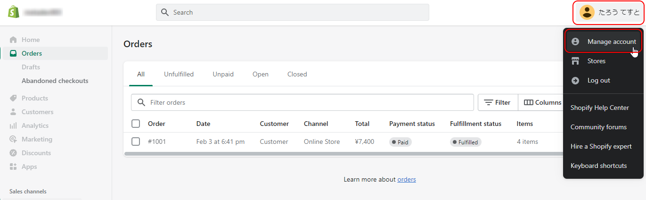Follow the 'orders' learn more link
The height and width of the screenshot is (200, 646).
point(407,179)
